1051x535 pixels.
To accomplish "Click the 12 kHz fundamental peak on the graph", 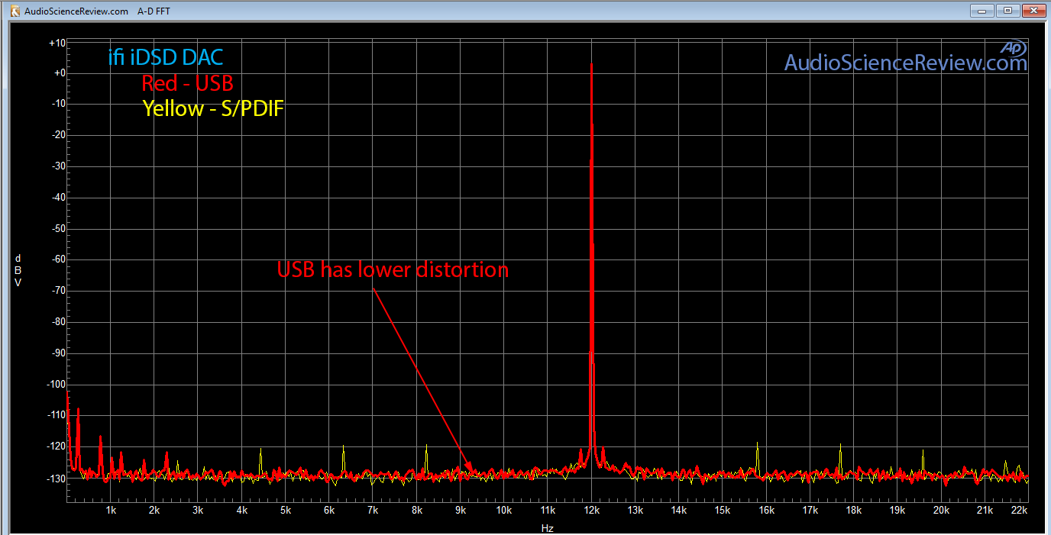I will pyautogui.click(x=592, y=259).
